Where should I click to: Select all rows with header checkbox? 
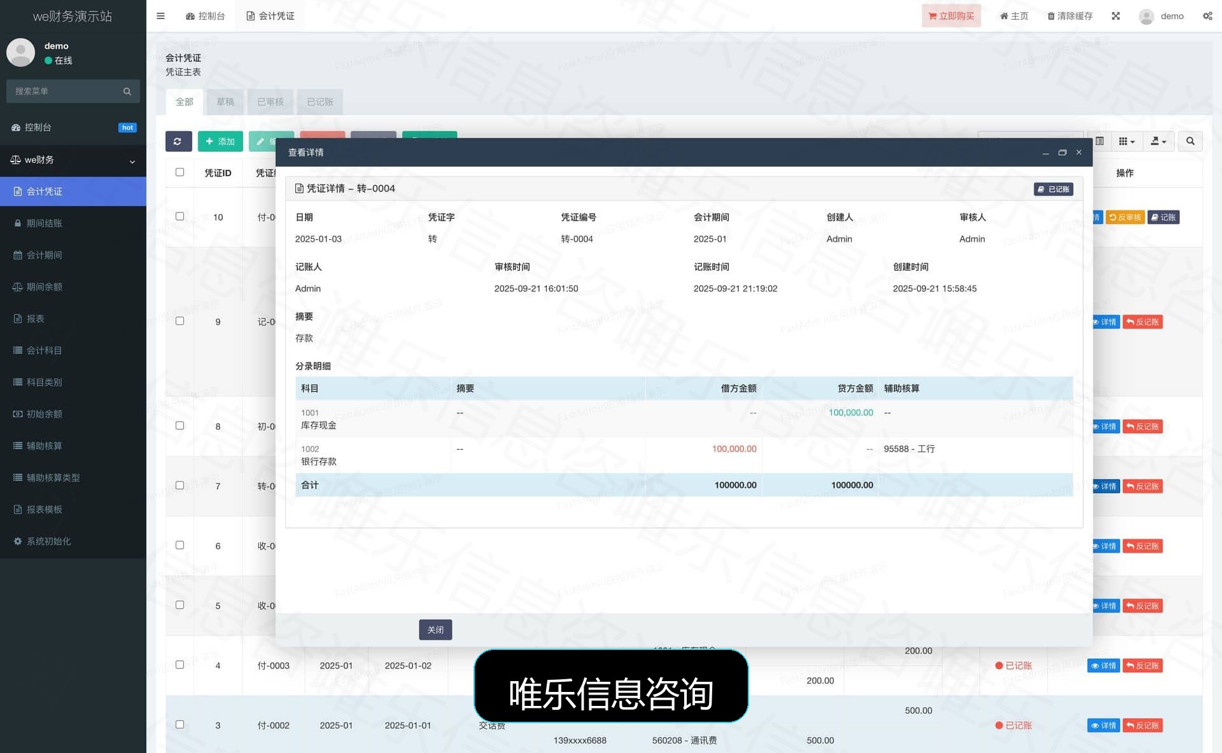pyautogui.click(x=180, y=172)
